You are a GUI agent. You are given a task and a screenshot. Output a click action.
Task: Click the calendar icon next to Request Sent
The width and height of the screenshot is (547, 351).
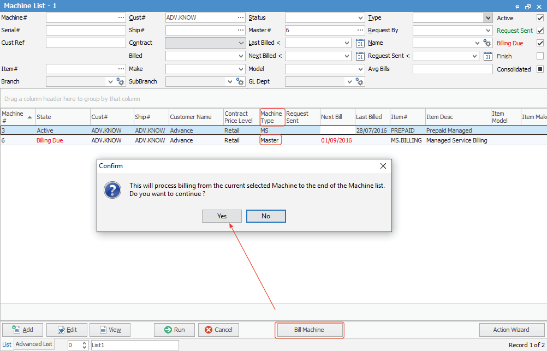pyautogui.click(x=488, y=56)
